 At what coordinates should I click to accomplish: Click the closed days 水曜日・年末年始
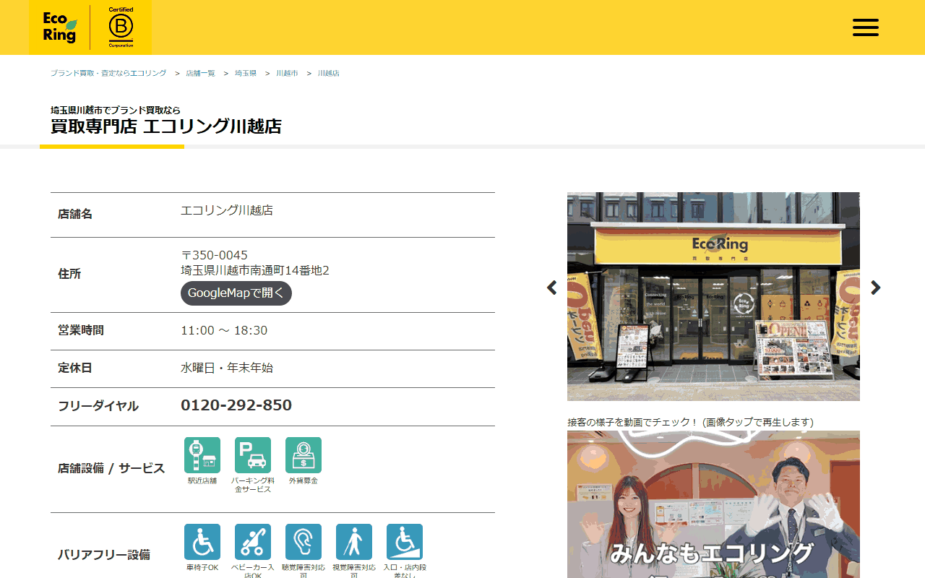coord(227,368)
